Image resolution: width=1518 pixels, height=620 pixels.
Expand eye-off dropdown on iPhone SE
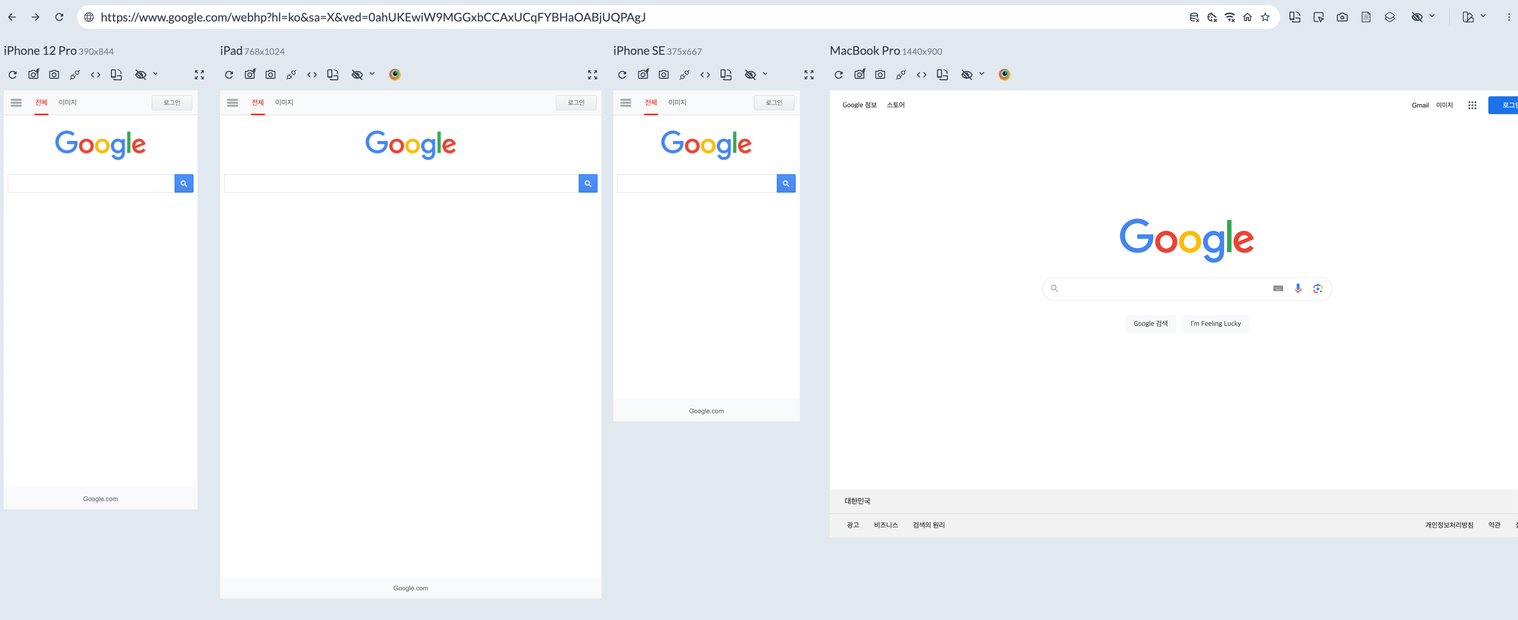(765, 74)
